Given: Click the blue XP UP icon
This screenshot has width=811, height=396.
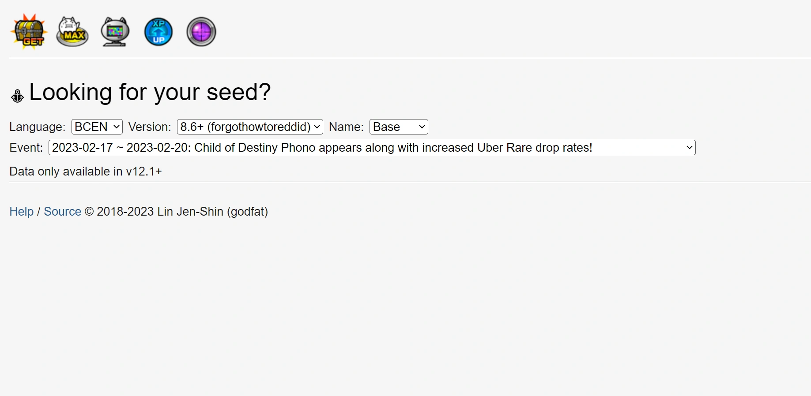Looking at the screenshot, I should (x=158, y=31).
